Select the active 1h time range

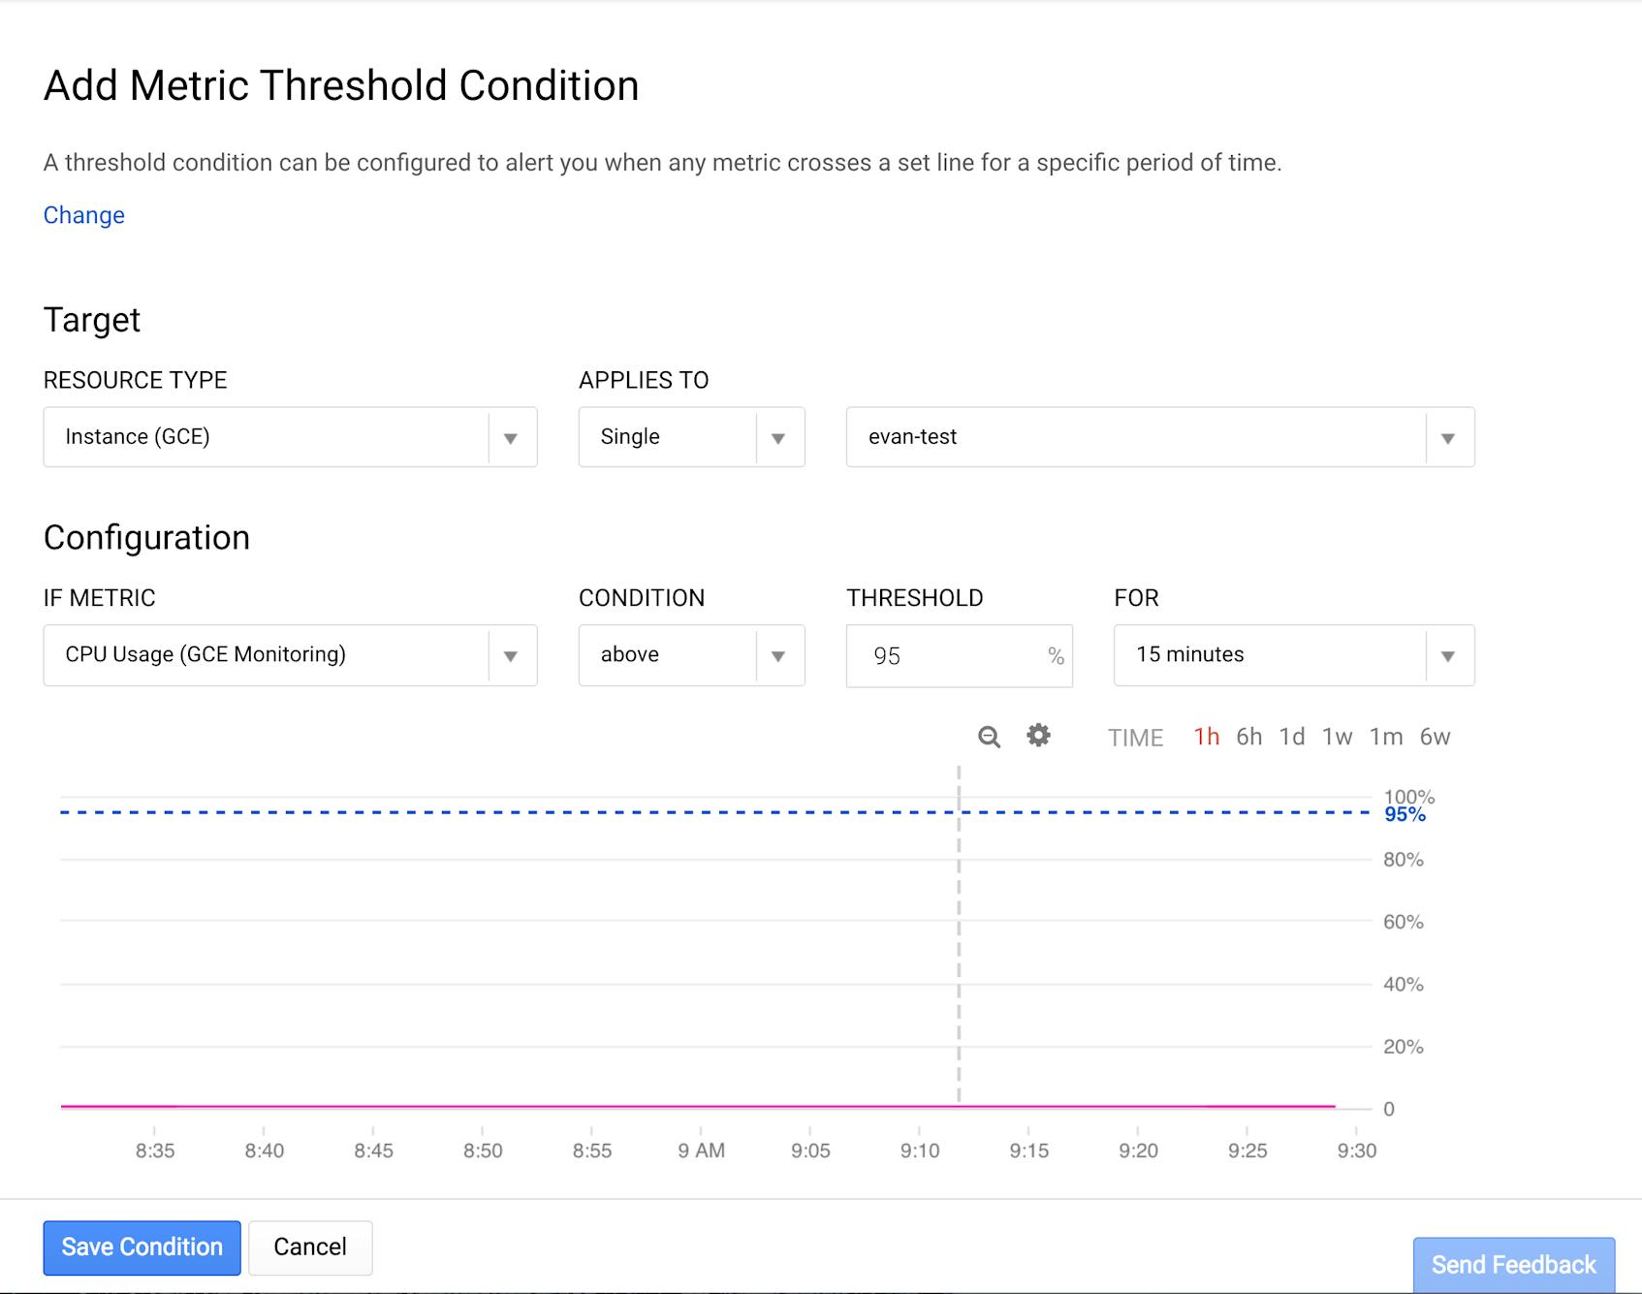pyautogui.click(x=1205, y=737)
